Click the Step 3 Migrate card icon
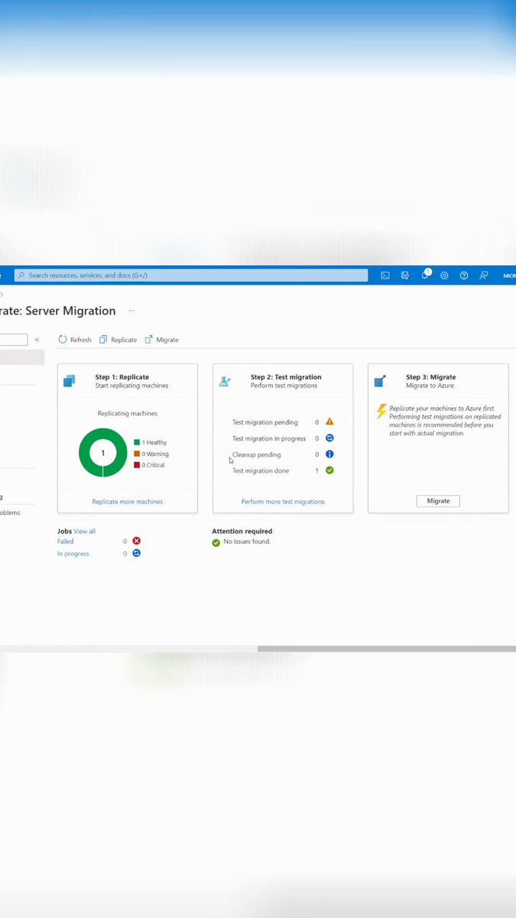The width and height of the screenshot is (516, 918). (x=380, y=381)
